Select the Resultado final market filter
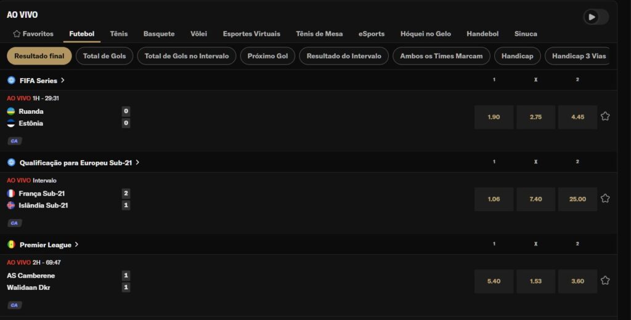This screenshot has height=320, width=631. pos(39,56)
